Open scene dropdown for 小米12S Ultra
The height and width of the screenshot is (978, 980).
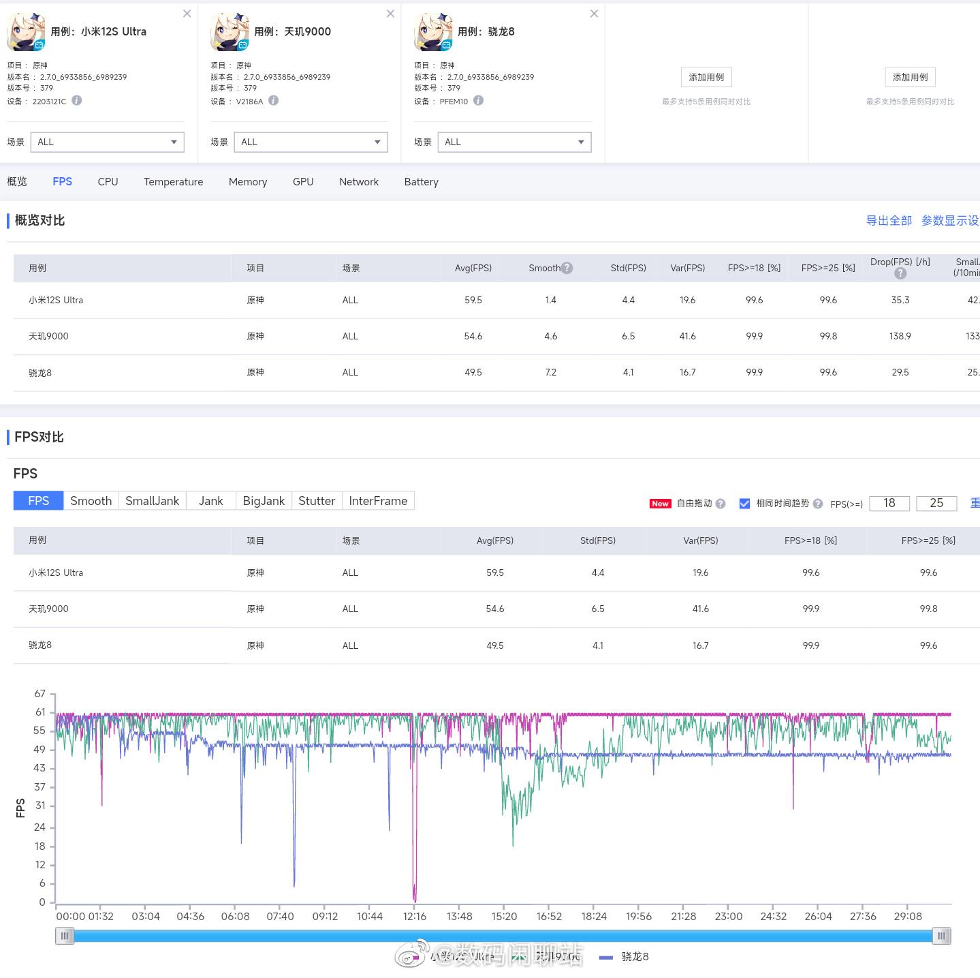(106, 142)
